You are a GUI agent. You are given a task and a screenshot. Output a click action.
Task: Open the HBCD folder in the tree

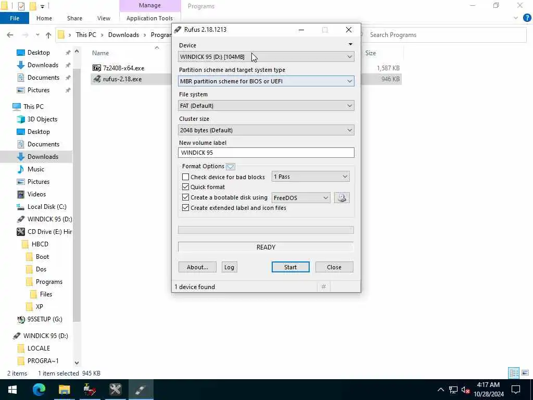tap(40, 244)
